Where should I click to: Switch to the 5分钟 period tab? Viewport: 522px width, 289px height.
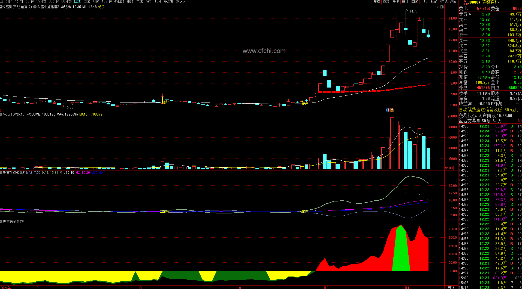30,2
